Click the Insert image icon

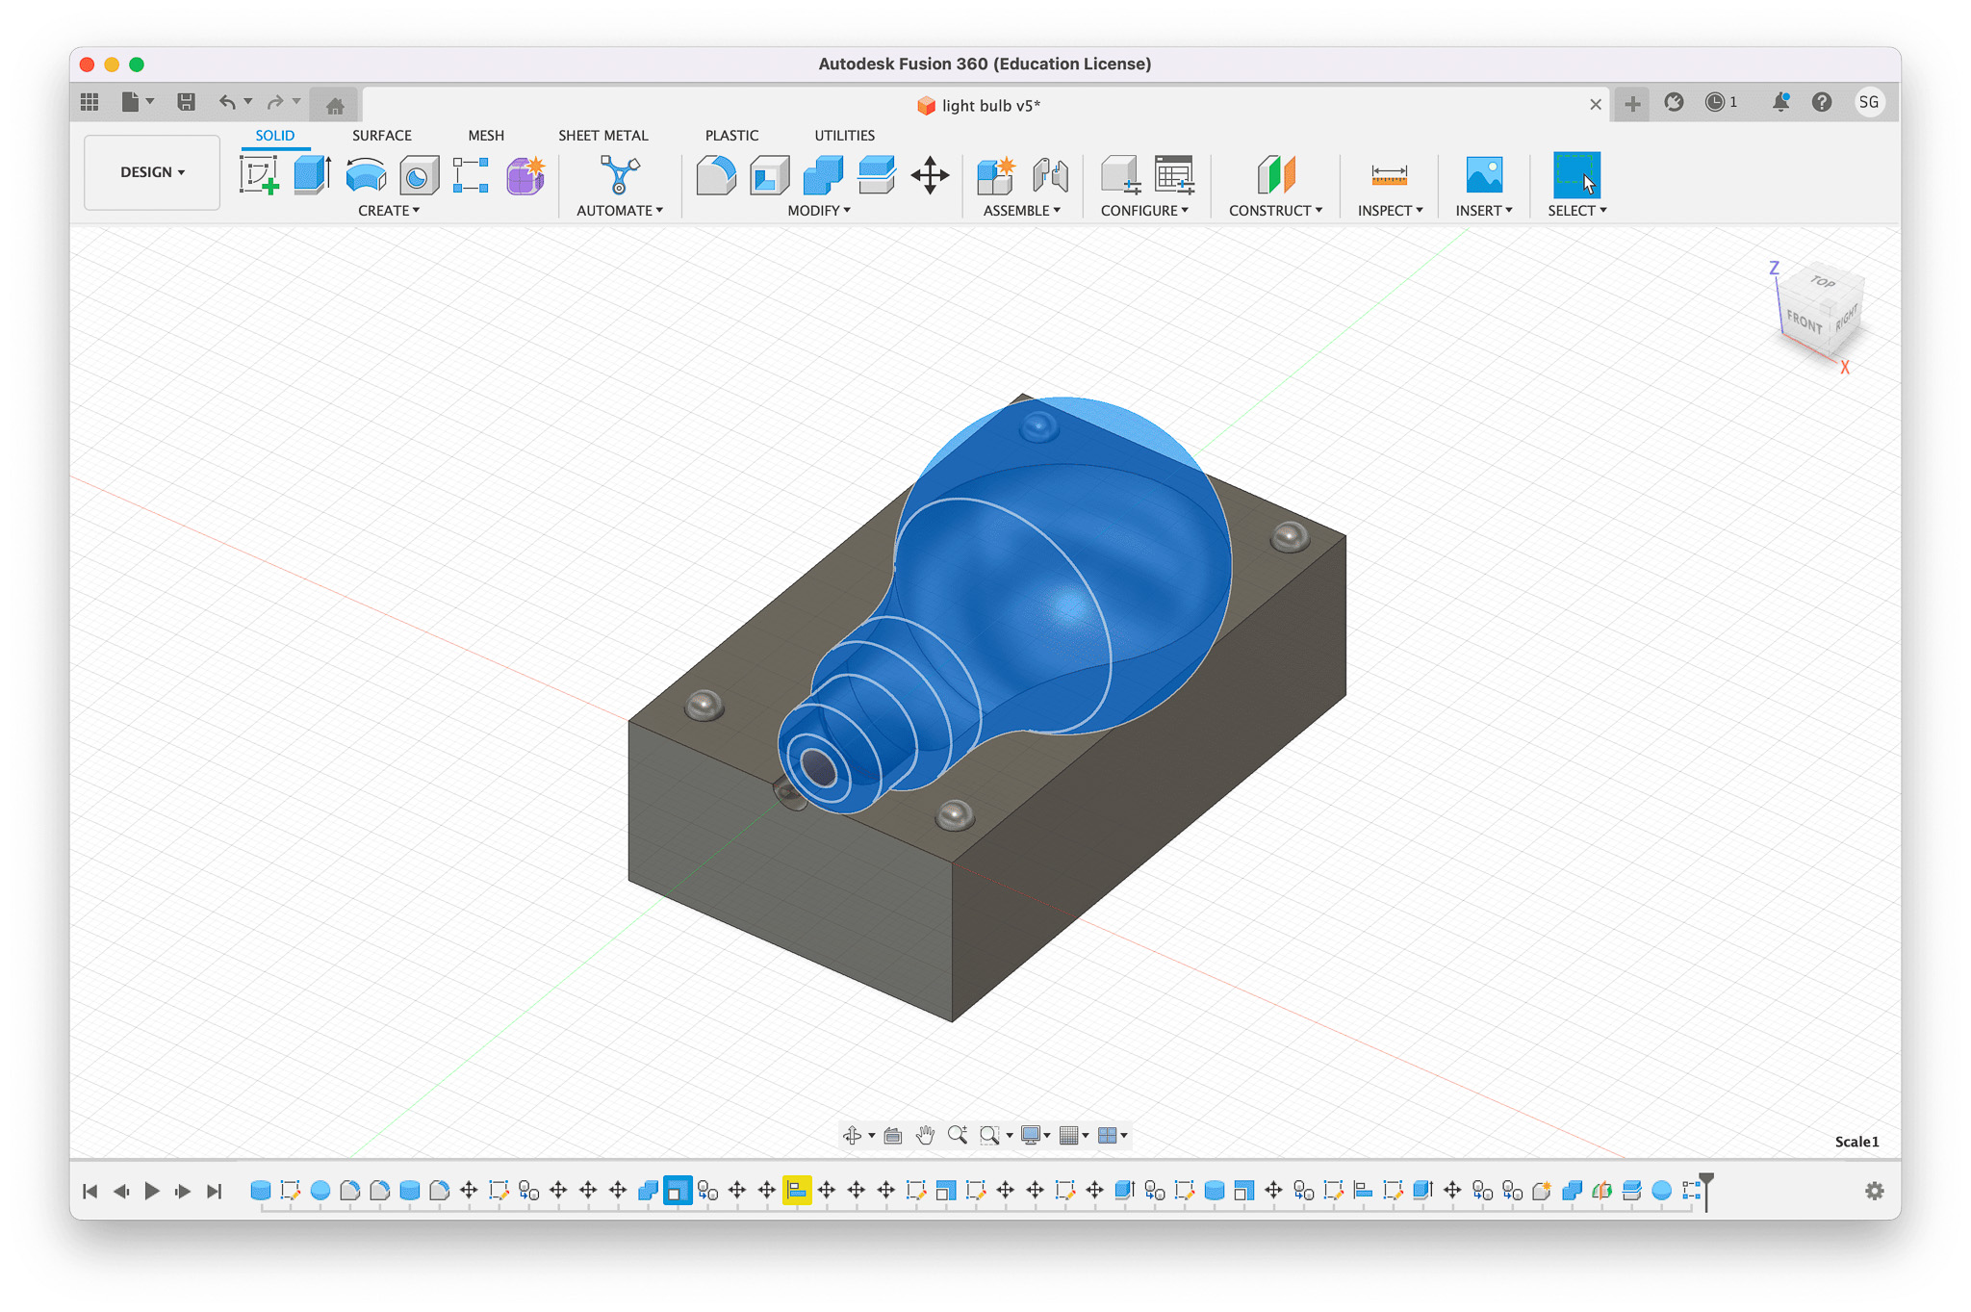1484,175
